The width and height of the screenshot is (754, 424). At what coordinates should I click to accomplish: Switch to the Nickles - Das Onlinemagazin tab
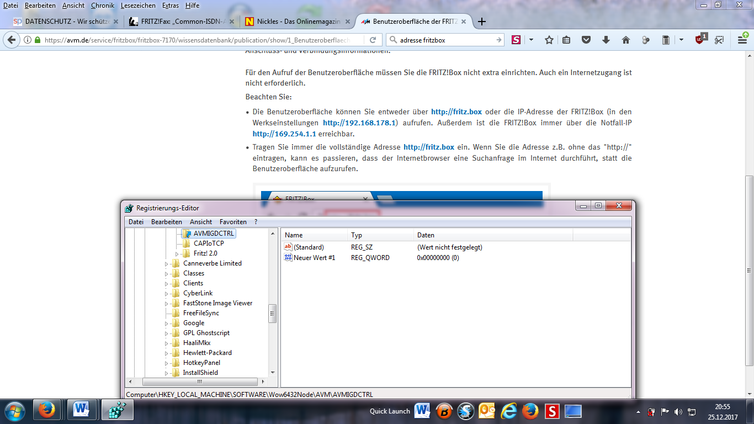[297, 22]
